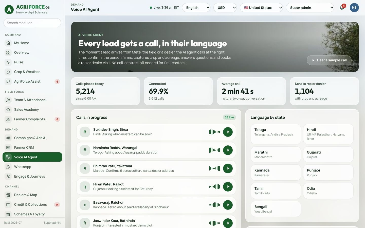Viewport: 365px width, 228px height.
Task: Select the Punjabi language card
Action: click(328, 173)
